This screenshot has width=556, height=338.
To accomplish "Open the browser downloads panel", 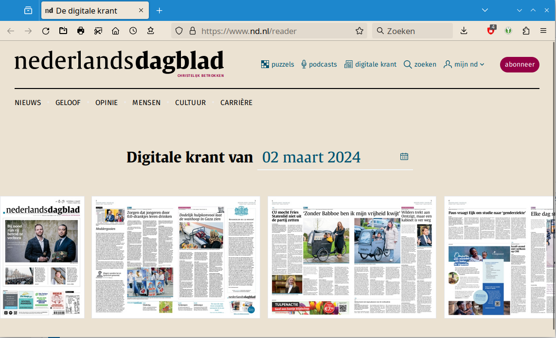I will coord(464,31).
